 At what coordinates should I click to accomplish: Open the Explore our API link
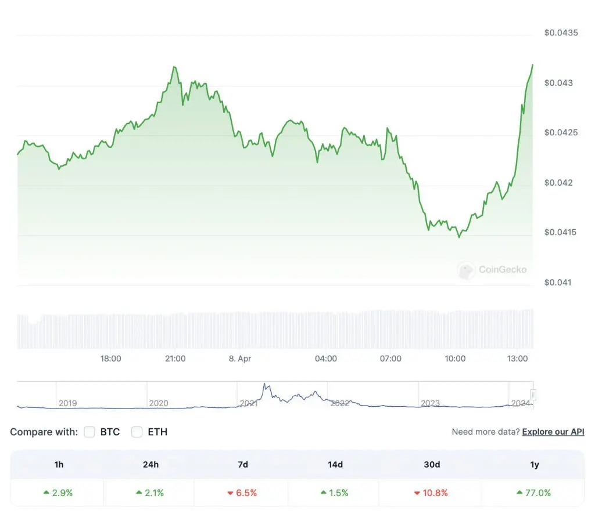553,432
